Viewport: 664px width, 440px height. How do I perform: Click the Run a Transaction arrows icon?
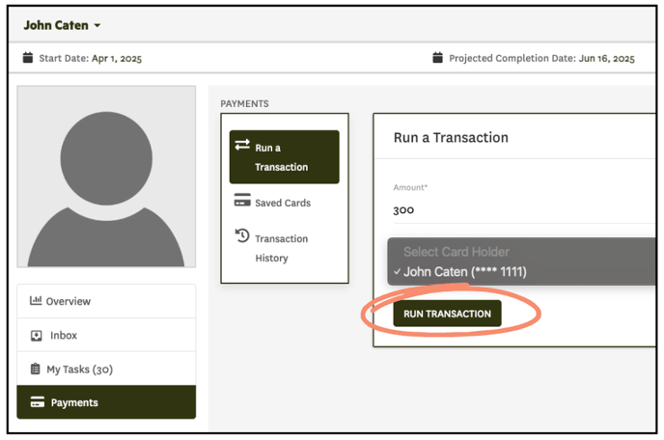[242, 147]
